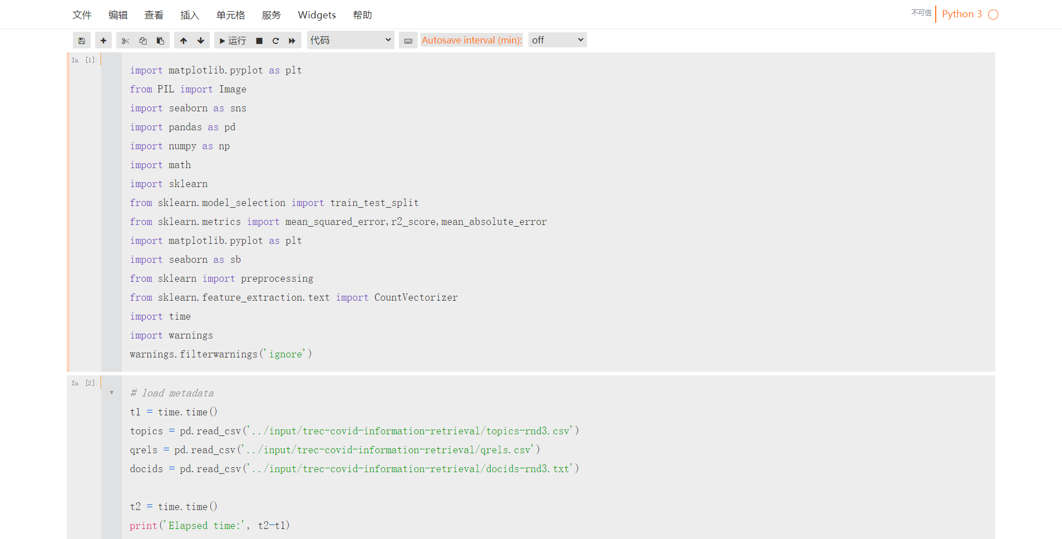Move the selected cell down
Image resolution: width=1062 pixels, height=539 pixels.
(x=200, y=40)
